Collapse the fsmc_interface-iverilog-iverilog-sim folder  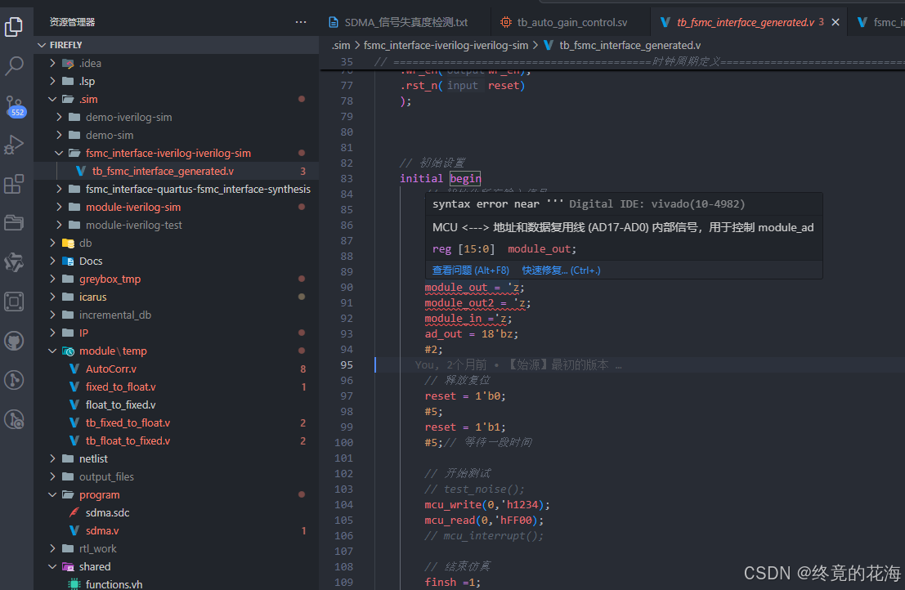click(59, 153)
